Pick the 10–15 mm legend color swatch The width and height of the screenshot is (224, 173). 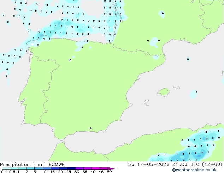click(x=47, y=168)
